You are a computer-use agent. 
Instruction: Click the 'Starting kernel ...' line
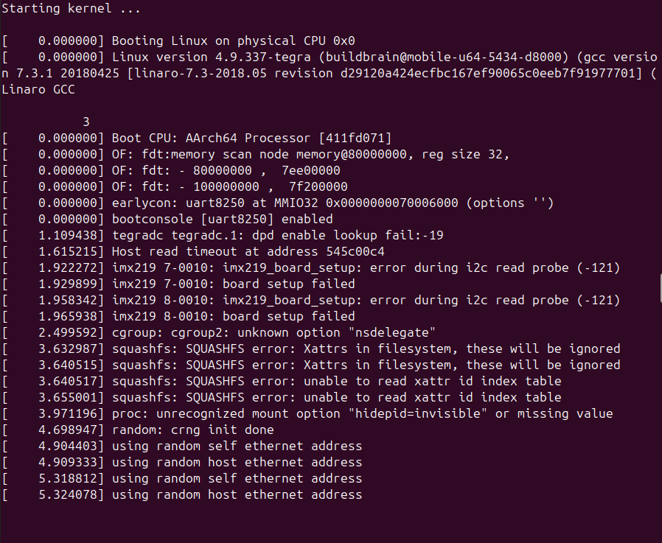[71, 8]
